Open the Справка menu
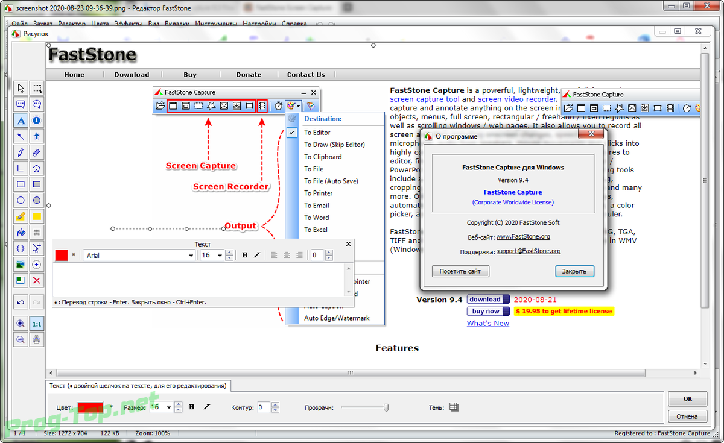The width and height of the screenshot is (724, 443). tap(294, 24)
